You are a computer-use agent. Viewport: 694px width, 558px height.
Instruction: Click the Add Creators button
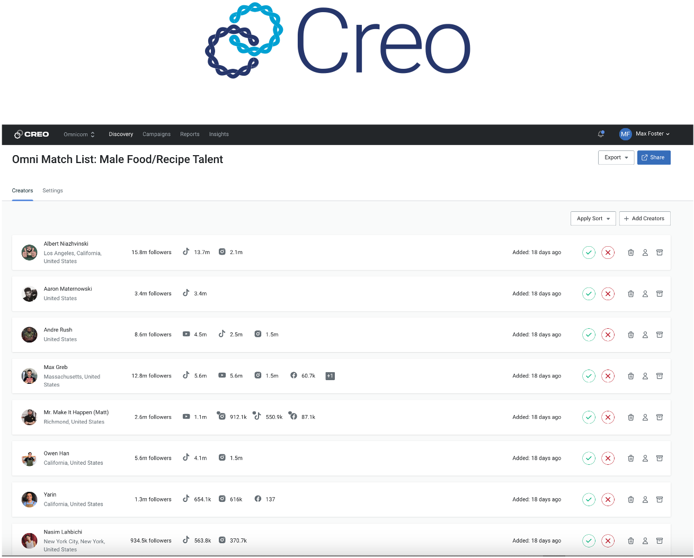644,219
